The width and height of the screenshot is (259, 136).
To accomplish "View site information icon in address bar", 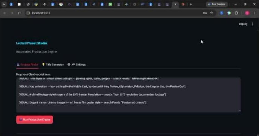I will [x=28, y=13].
